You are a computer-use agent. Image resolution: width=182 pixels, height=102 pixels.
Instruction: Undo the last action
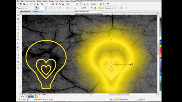42,4
